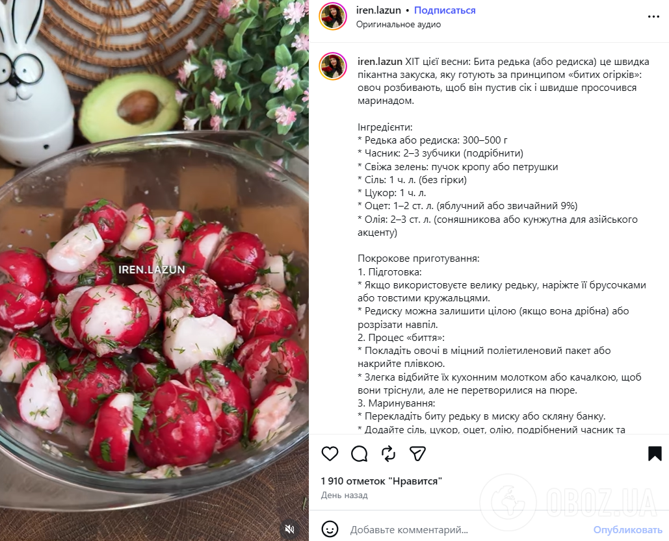Click the share (repost) arrows icon
Viewport: 669px width, 541px height.
coord(388,455)
